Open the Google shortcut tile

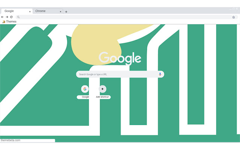tap(85, 89)
